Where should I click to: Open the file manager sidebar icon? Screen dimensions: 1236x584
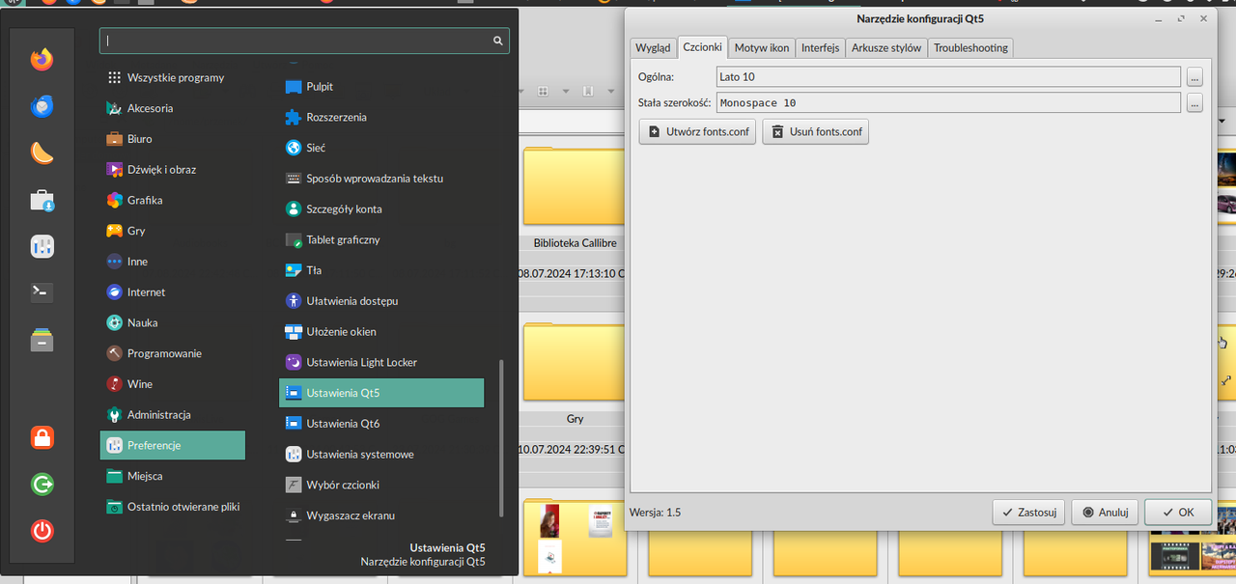(42, 340)
